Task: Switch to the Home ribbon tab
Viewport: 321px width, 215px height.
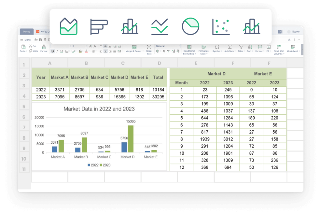Action: pyautogui.click(x=27, y=31)
